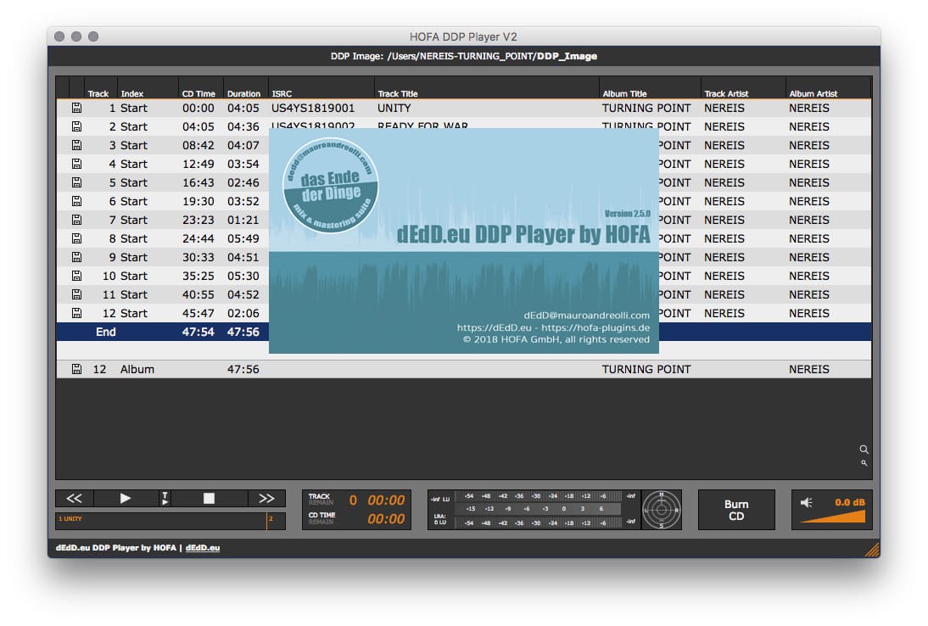
Task: Click the save icon on track 7 row
Action: (x=76, y=220)
